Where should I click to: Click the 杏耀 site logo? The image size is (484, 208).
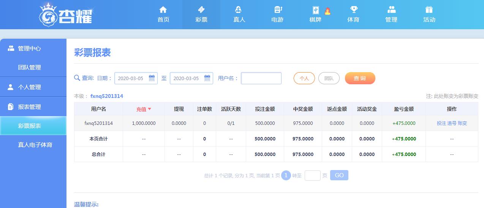[x=66, y=15]
